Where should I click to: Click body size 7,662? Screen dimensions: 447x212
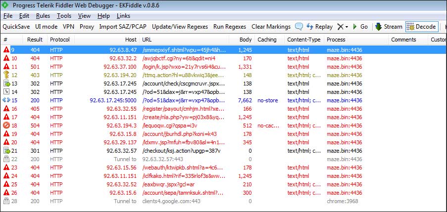tap(245, 100)
